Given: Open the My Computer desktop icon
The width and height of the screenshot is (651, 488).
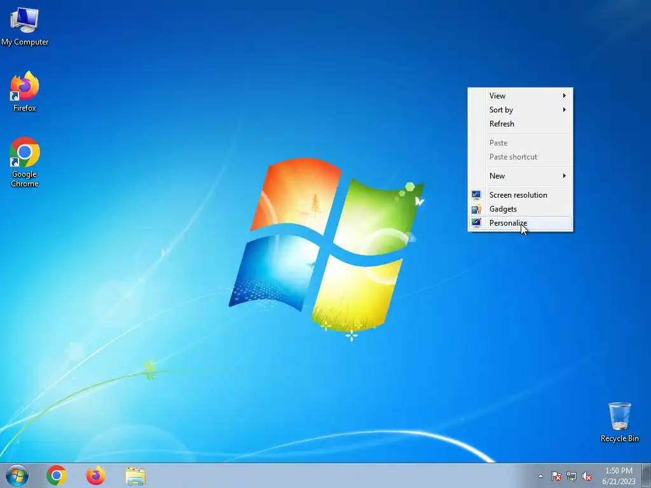Looking at the screenshot, I should 25,26.
